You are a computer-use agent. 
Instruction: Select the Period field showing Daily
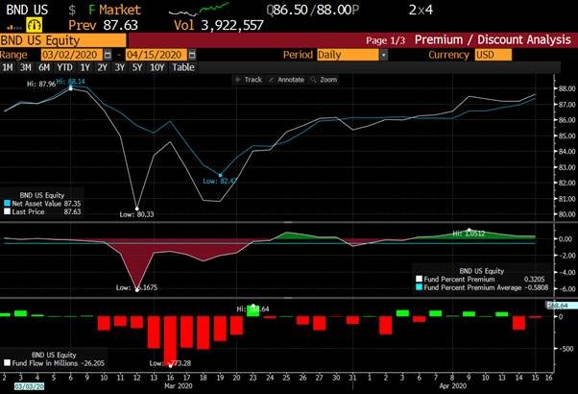coord(348,55)
